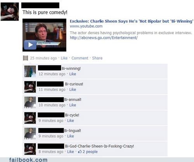Screen dimensions: 194x162
Task: Share the Charlie Sheen post
Action: point(97,58)
